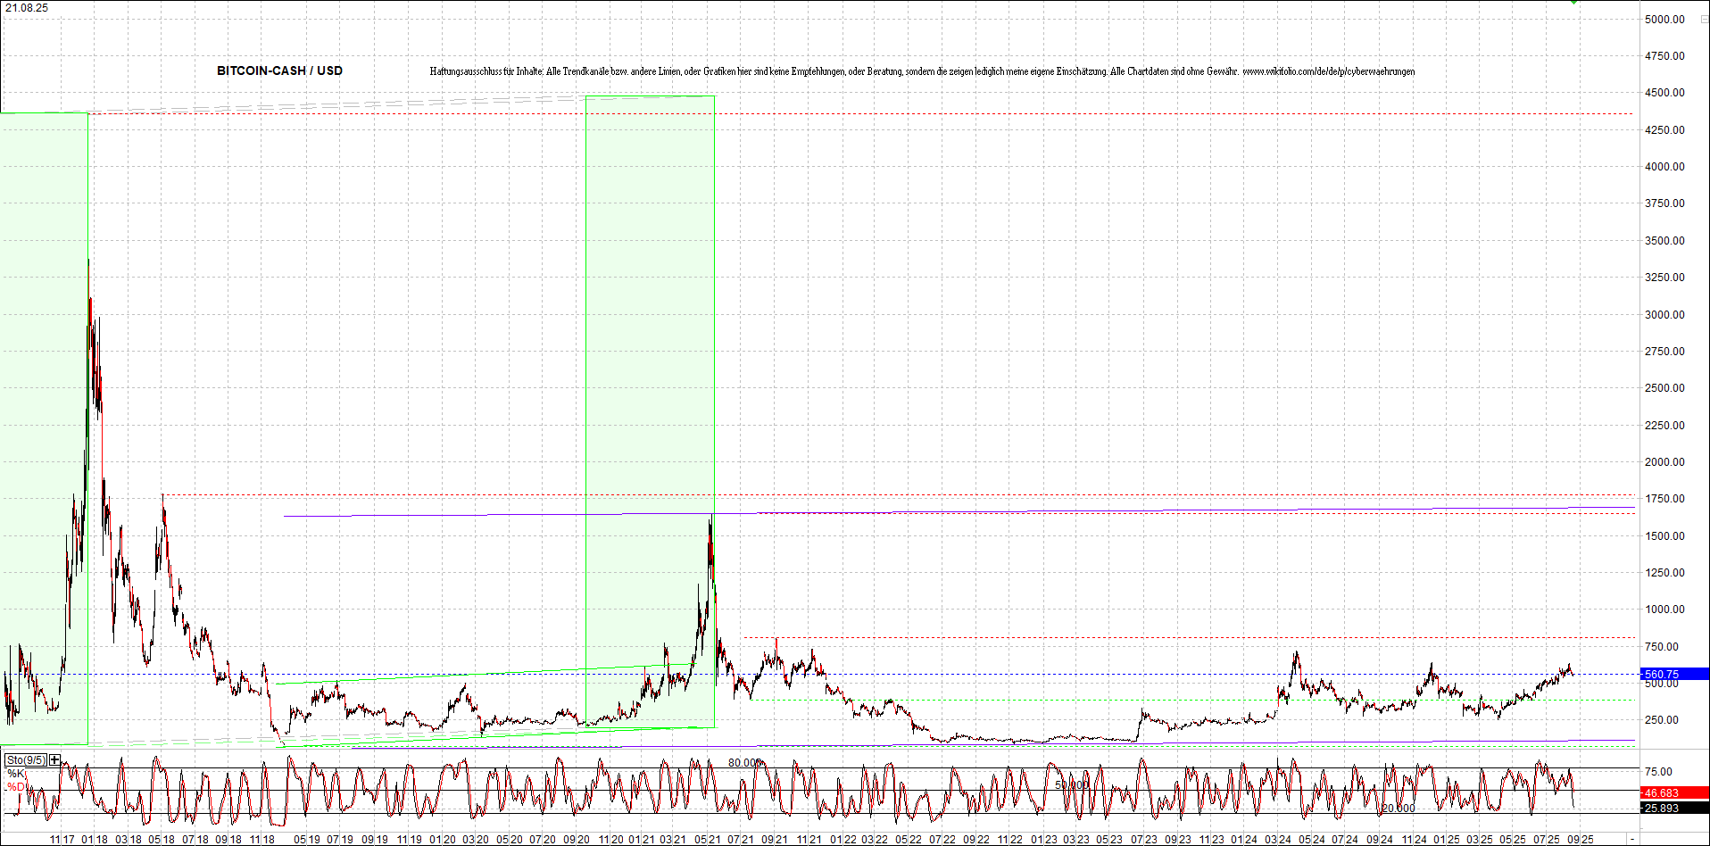Click the 80.000 overbought level label
The image size is (1710, 846).
[745, 763]
